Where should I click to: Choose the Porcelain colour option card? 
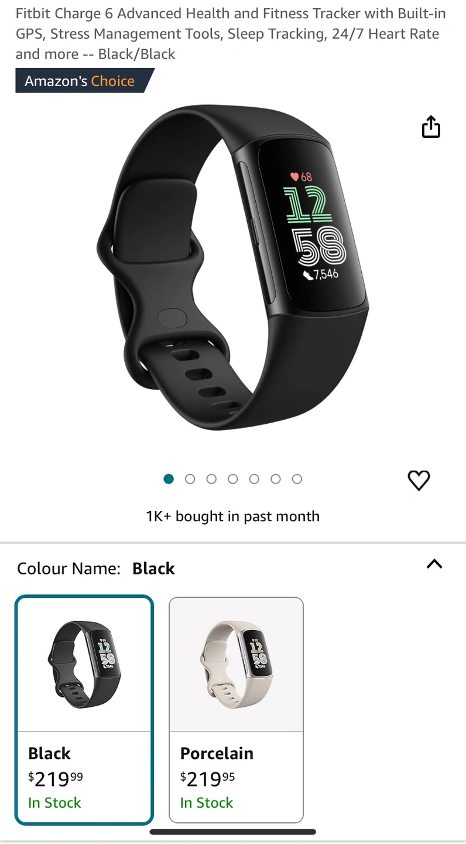(237, 710)
